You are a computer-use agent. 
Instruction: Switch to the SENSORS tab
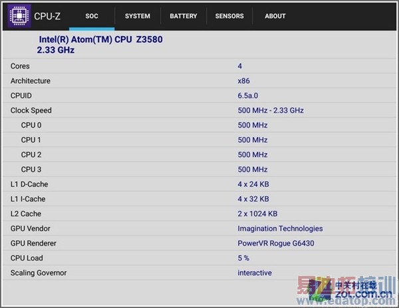click(x=229, y=16)
